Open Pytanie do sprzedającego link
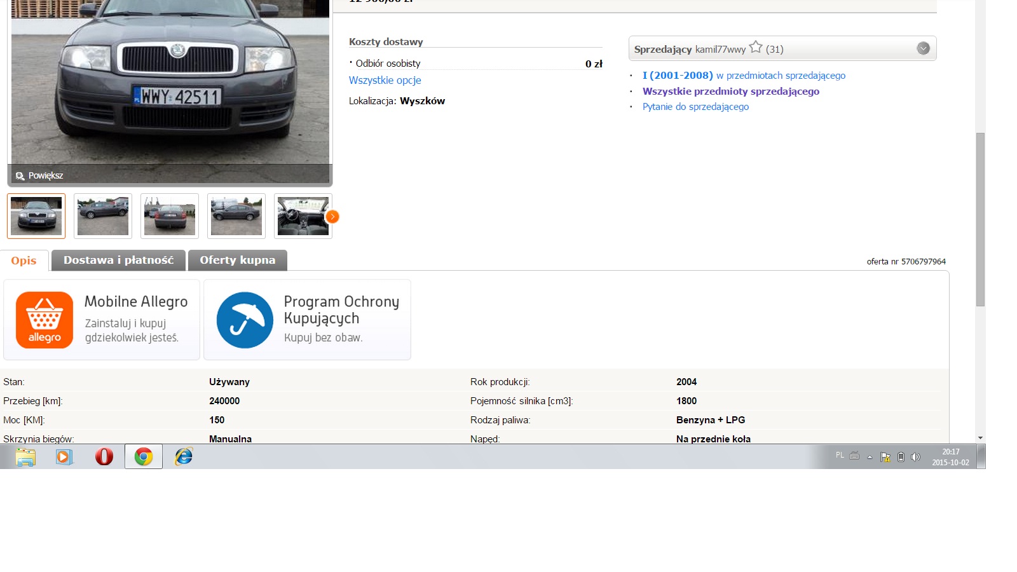This screenshot has height=572, width=1017. (695, 107)
